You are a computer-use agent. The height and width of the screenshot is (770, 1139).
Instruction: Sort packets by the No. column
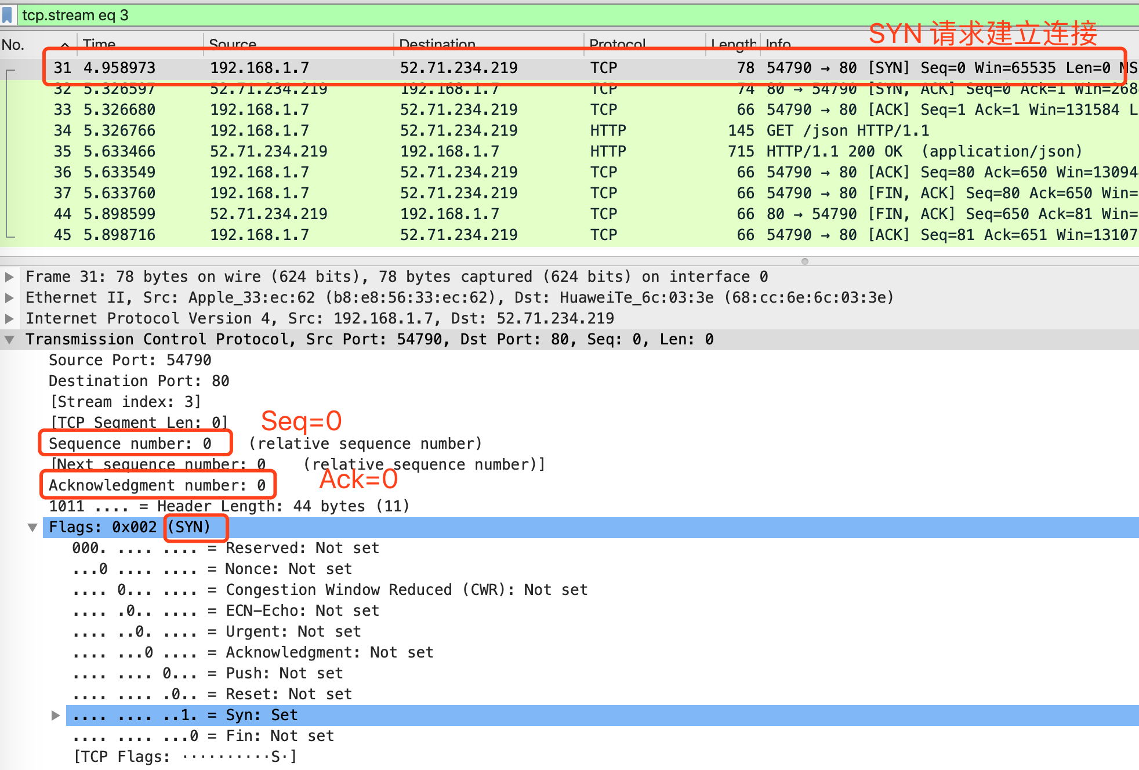point(13,44)
